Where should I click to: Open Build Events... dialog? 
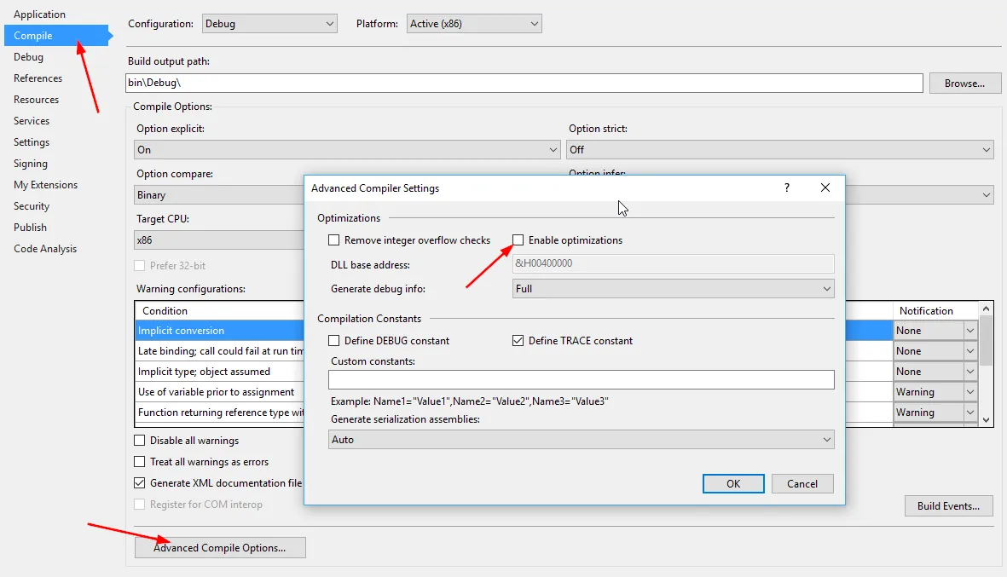[x=948, y=505]
